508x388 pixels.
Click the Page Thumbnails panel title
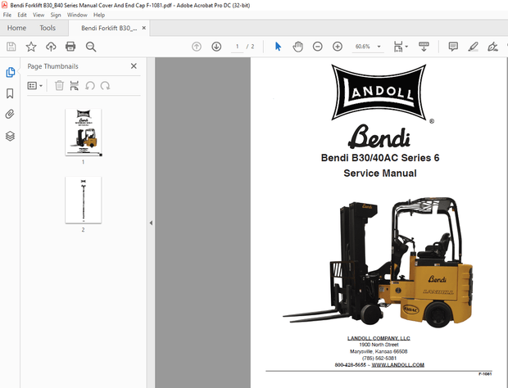[x=52, y=66]
